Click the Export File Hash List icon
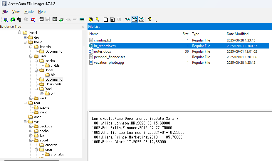Screen dimensions: 272x161 113,20
